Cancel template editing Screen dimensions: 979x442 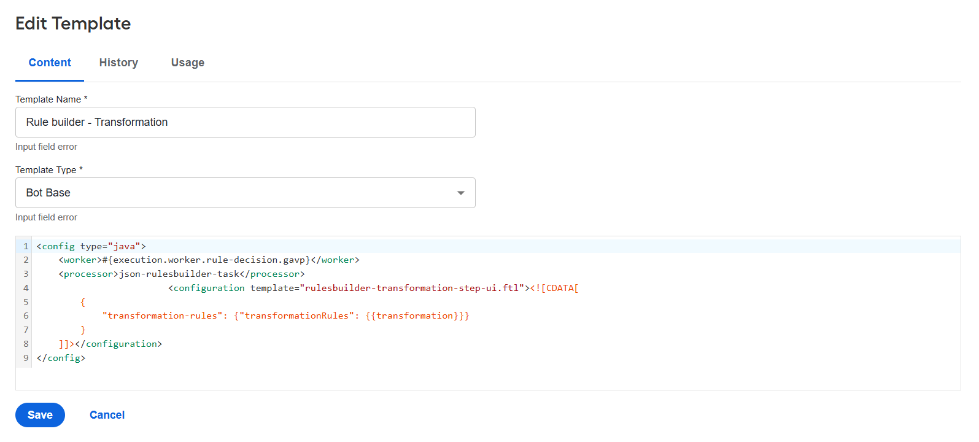(107, 415)
